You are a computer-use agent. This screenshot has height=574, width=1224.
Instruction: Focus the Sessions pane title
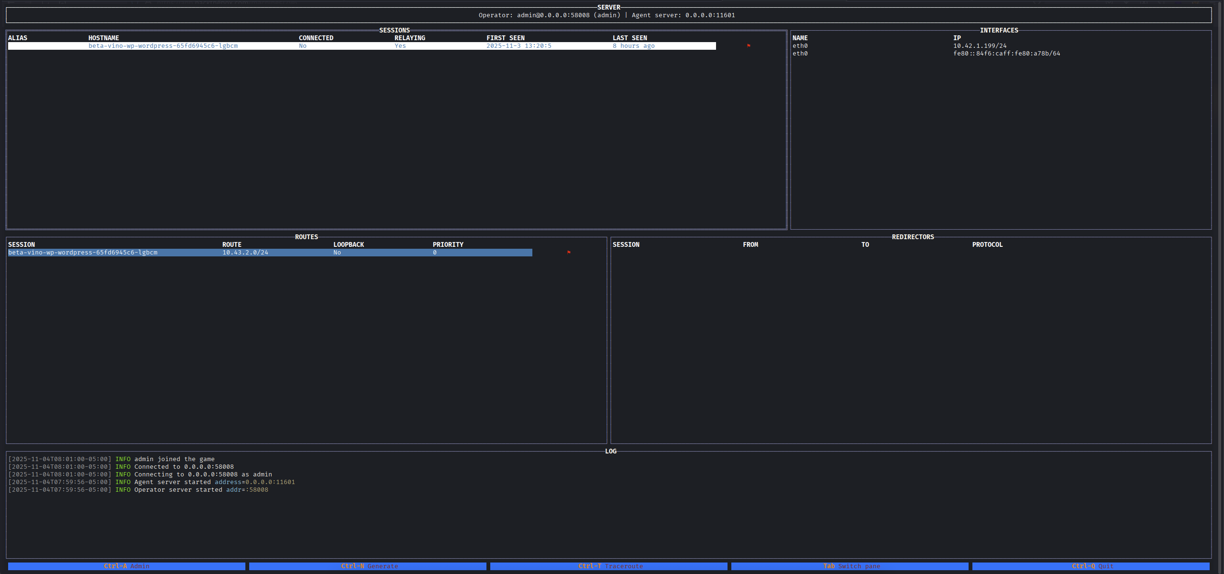(x=394, y=30)
